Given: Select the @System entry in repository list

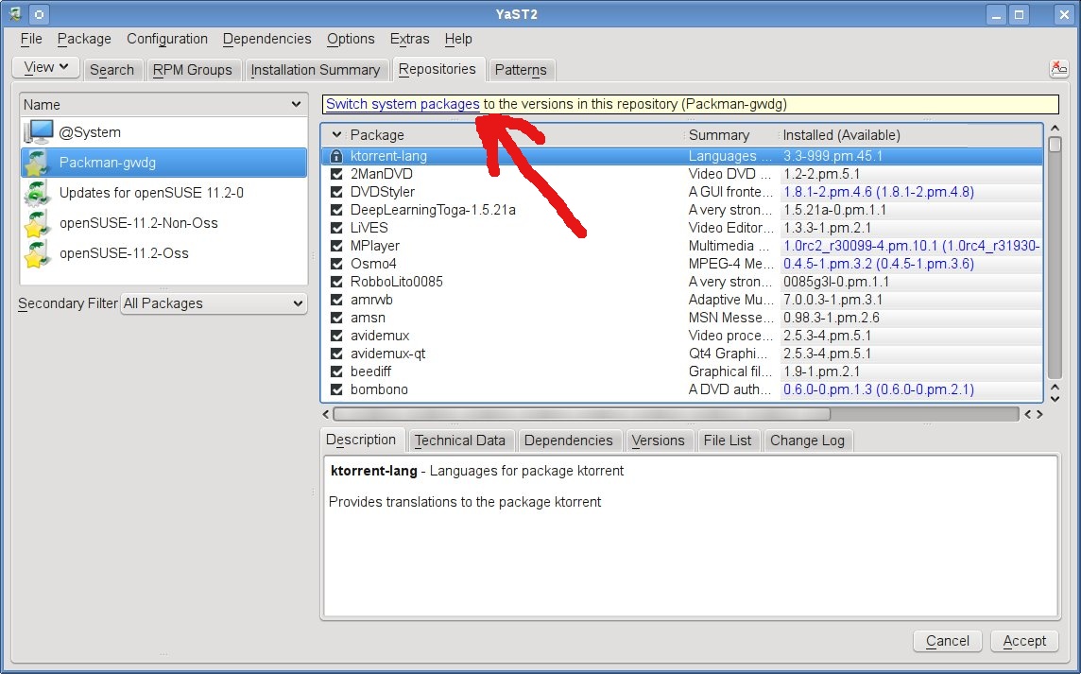Looking at the screenshot, I should point(164,131).
